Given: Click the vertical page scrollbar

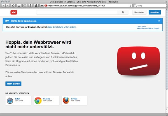Looking at the screenshot, I should pyautogui.click(x=167, y=56).
